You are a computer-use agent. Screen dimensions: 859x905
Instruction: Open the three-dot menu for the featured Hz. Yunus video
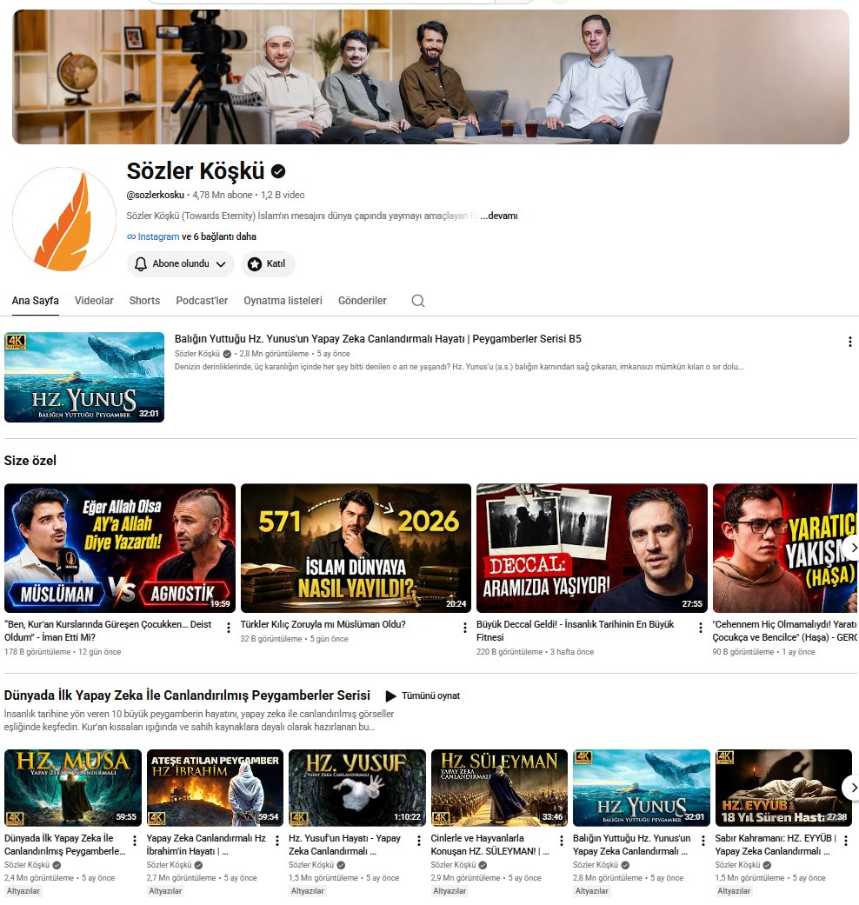click(849, 342)
